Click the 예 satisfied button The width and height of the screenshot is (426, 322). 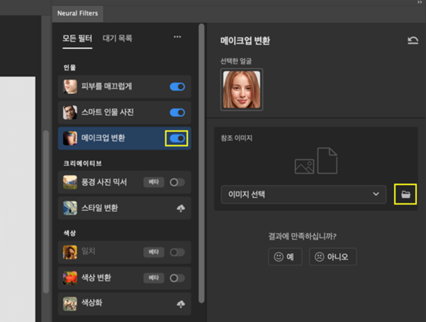285,257
